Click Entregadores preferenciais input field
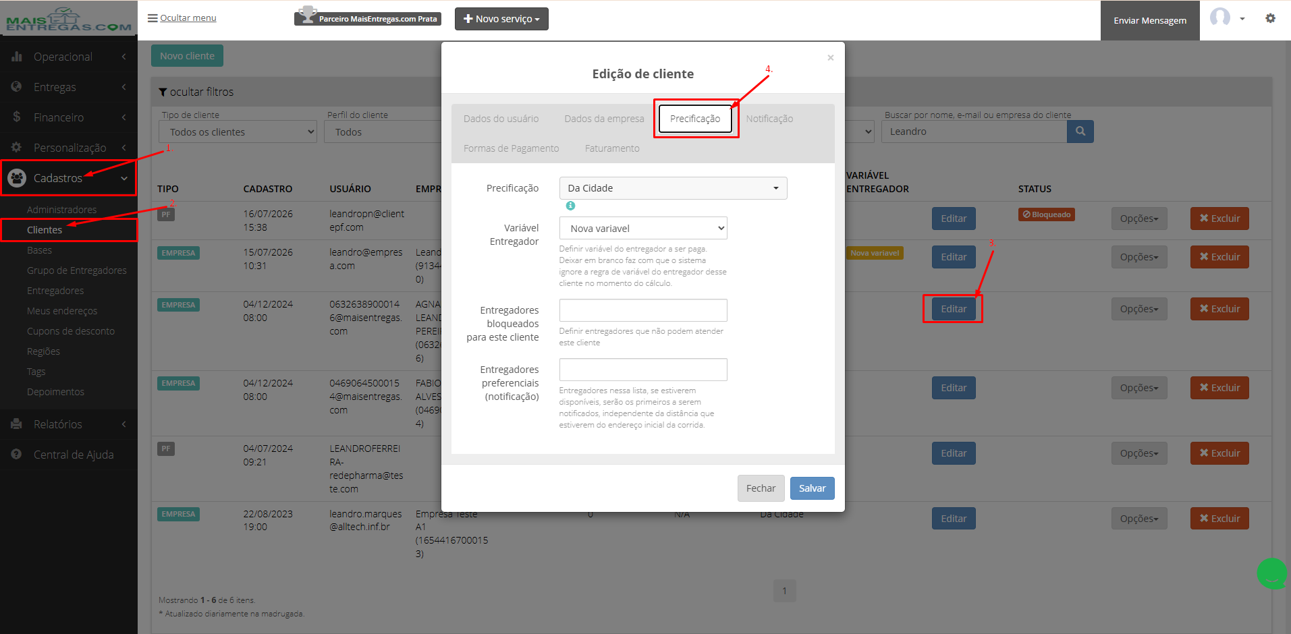Viewport: 1291px width, 634px height. coord(643,370)
